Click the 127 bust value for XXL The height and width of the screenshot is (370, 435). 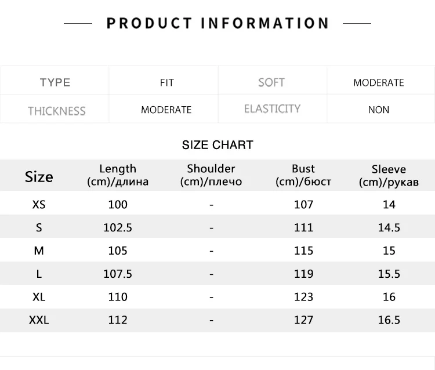click(x=303, y=320)
